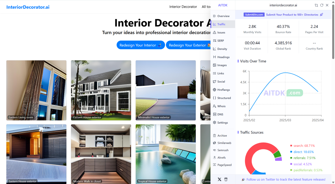
Task: Click the paidReferrals: 0.53% legend entry
Action: click(x=306, y=170)
